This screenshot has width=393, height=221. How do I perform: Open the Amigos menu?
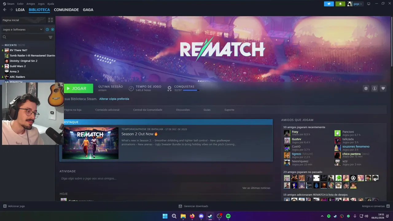pyautogui.click(x=31, y=4)
